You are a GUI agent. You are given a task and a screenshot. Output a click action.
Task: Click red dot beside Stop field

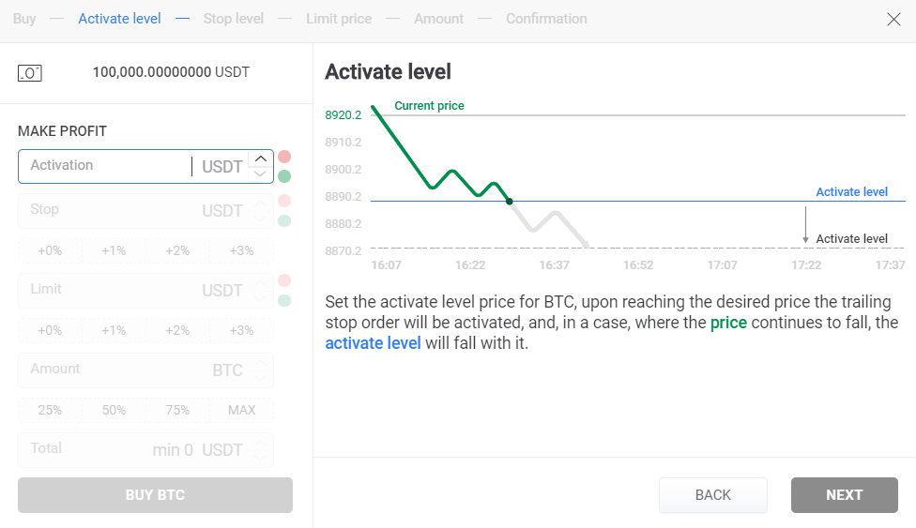(x=284, y=201)
